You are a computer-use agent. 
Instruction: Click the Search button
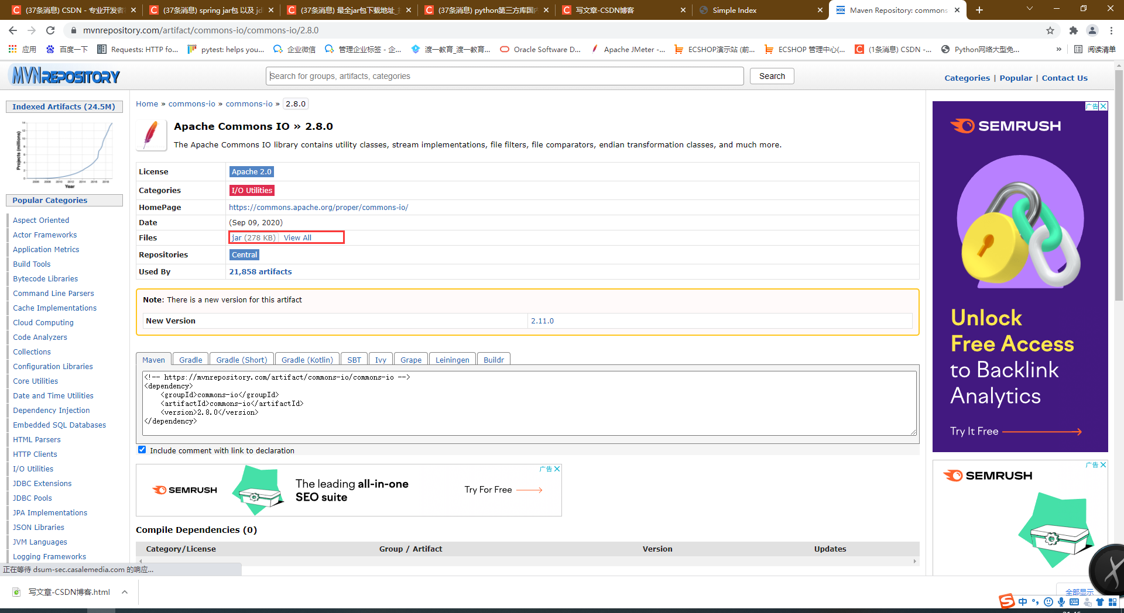pos(772,76)
